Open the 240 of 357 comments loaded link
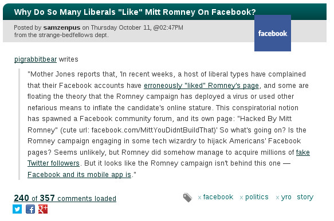Viewport: 334px width, 221px height. 65,198
